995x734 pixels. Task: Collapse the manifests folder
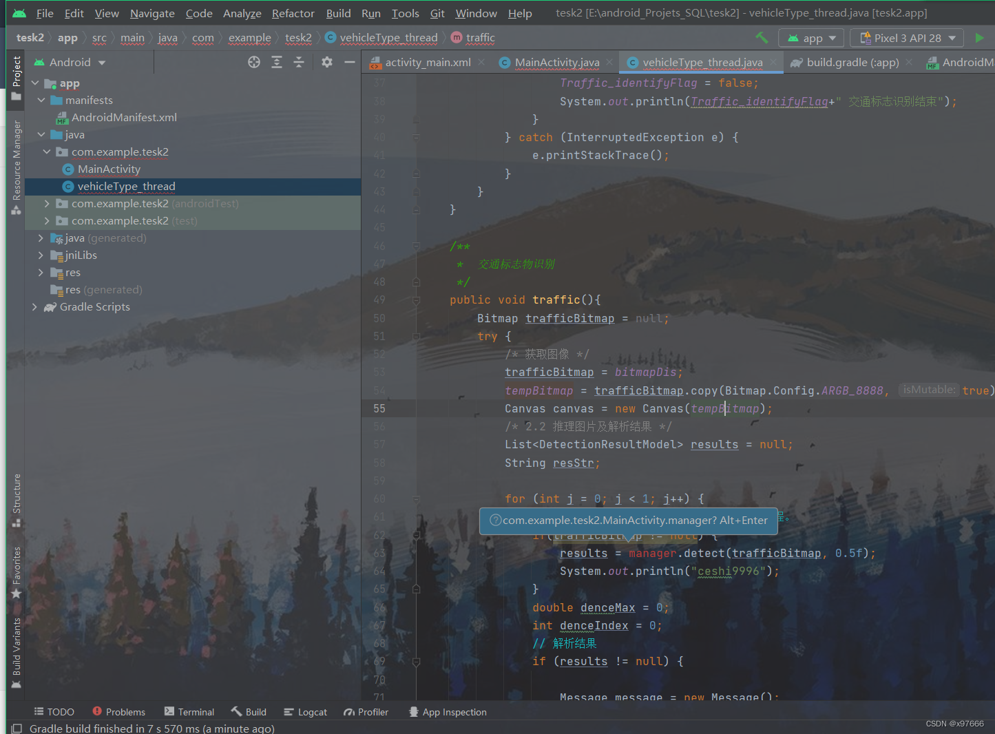pos(41,101)
